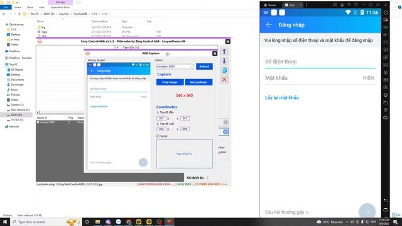Open the Share ribbon tab
Image resolution: width=402 pixels, height=226 pixels.
click(x=30, y=8)
